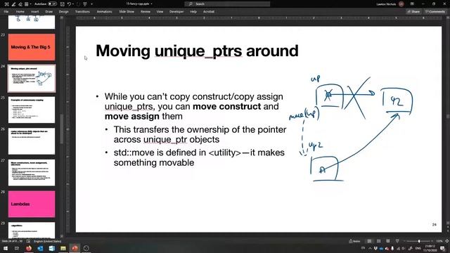
Task: Click the pen drawing icon in title bar
Action: click(13, 4)
